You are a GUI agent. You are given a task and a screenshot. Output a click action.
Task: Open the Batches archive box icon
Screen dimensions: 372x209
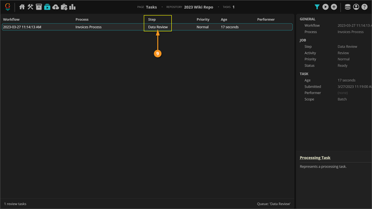click(x=39, y=7)
